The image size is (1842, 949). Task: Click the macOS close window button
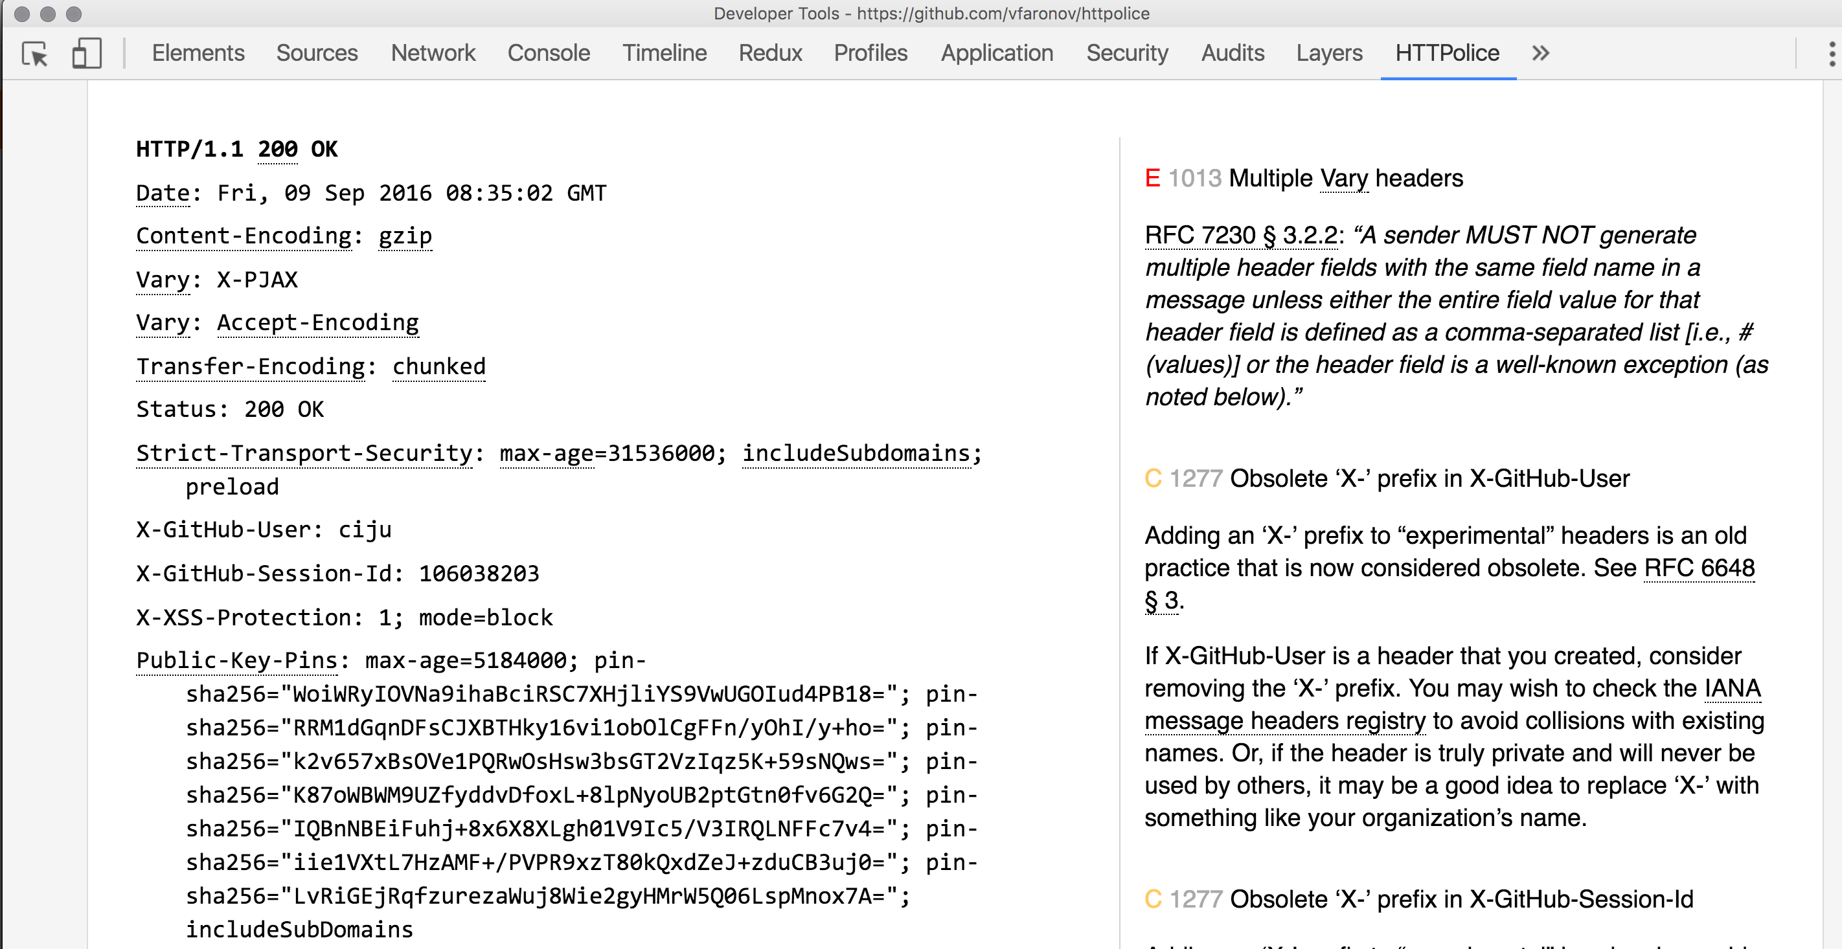pyautogui.click(x=22, y=14)
